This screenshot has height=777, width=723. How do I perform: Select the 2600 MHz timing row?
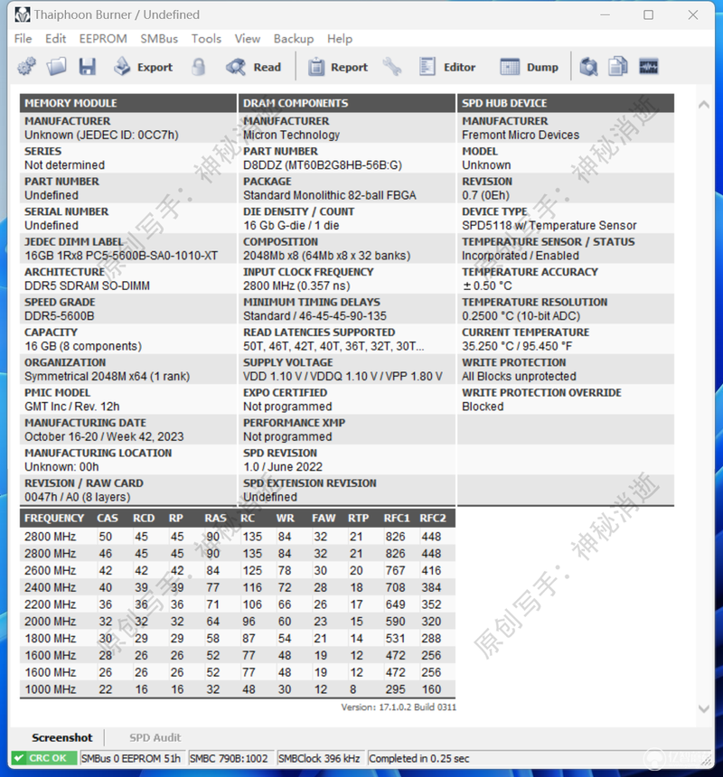tap(238, 571)
